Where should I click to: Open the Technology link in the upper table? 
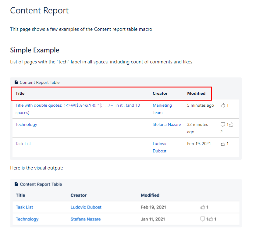pos(26,124)
